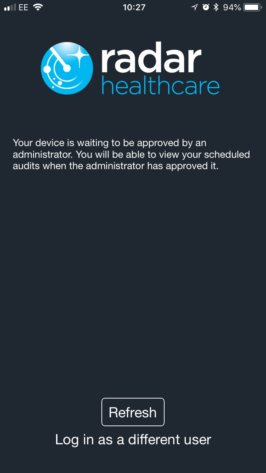Screen dimensions: 266x473
Task: Tap the Wi-Fi status icon
Action: pos(38,7)
